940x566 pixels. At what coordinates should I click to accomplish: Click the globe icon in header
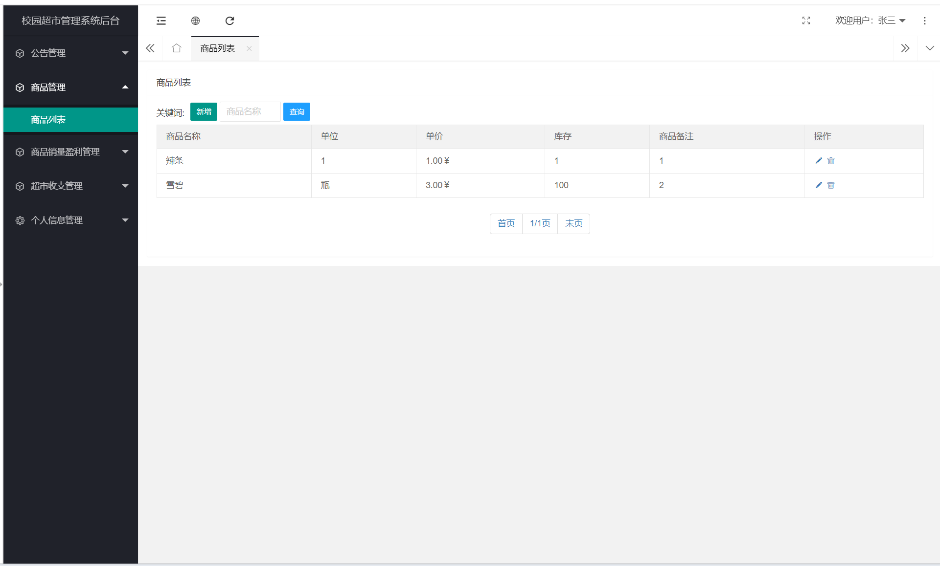(195, 21)
